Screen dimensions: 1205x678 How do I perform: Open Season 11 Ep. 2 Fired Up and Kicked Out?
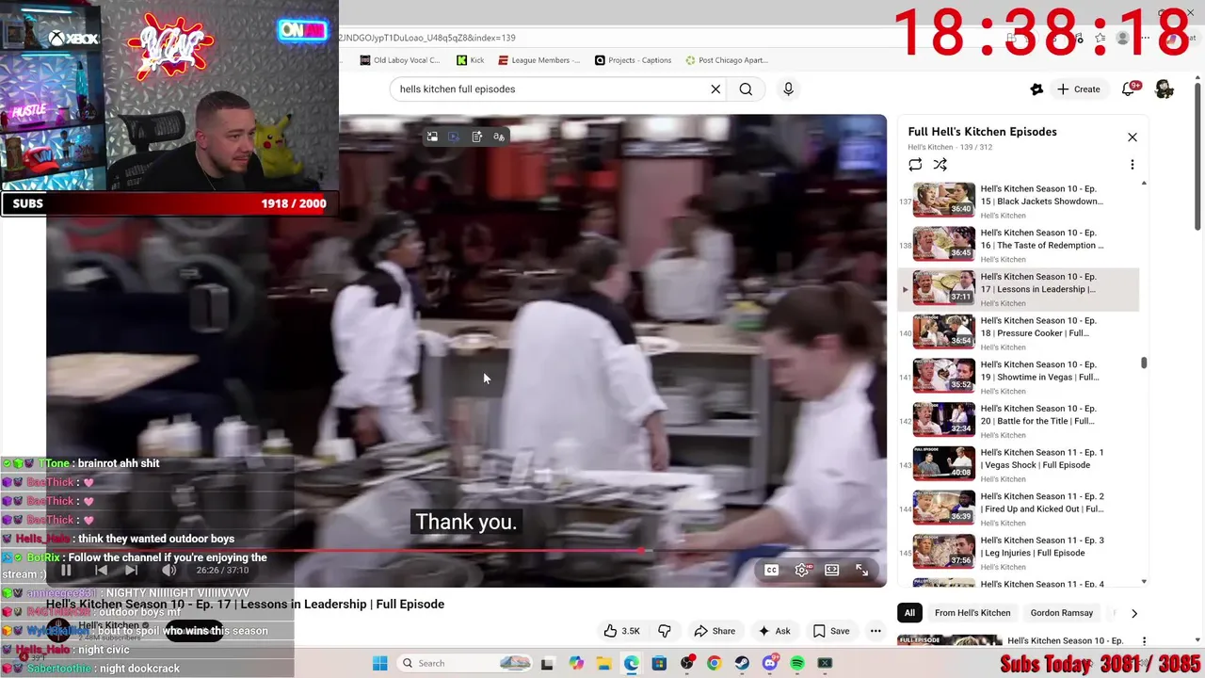1018,509
